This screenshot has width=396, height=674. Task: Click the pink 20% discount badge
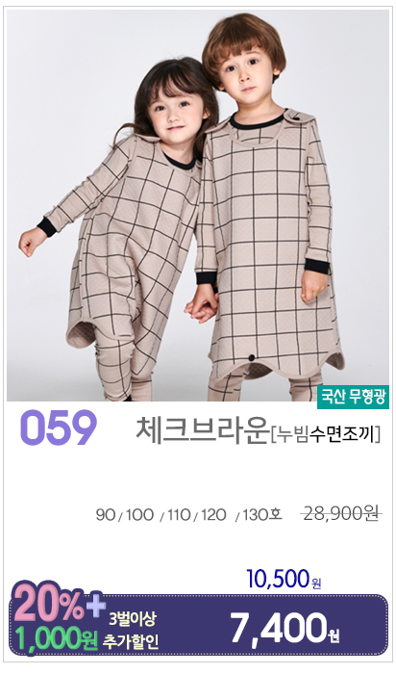[48, 603]
